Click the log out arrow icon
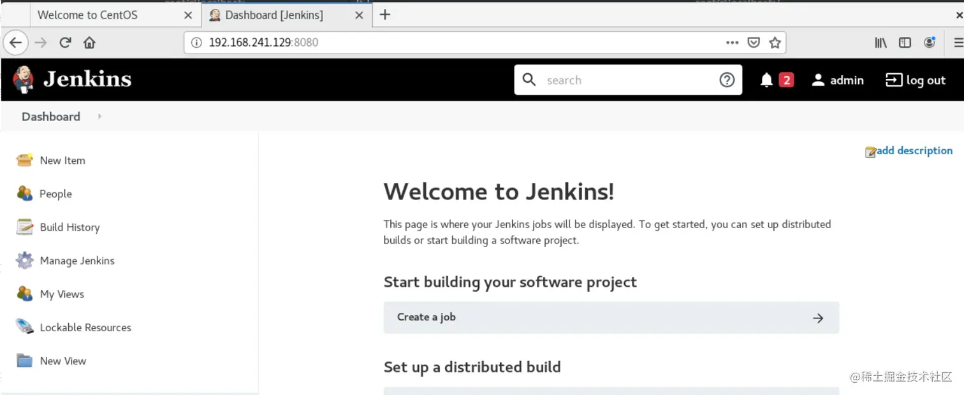The height and width of the screenshot is (395, 964). tap(894, 80)
